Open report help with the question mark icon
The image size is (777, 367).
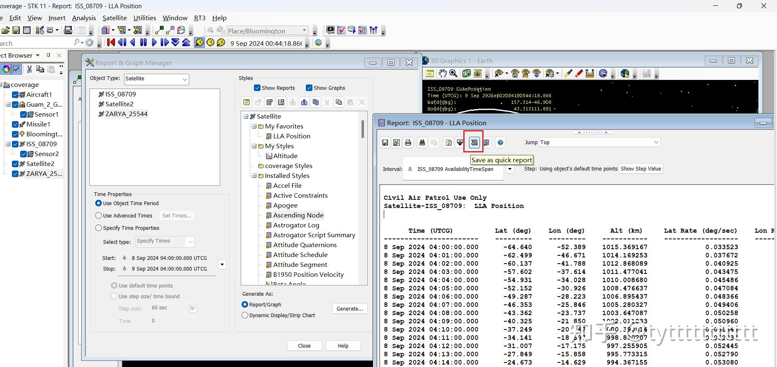pos(500,143)
